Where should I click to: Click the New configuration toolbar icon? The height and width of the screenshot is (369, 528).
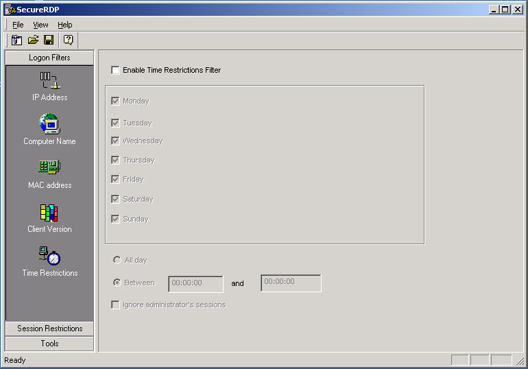pyautogui.click(x=16, y=40)
